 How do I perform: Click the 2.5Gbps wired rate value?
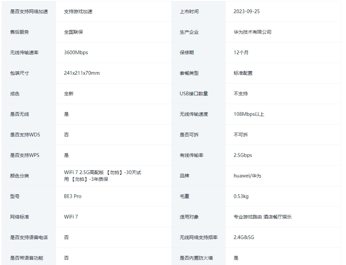point(243,155)
